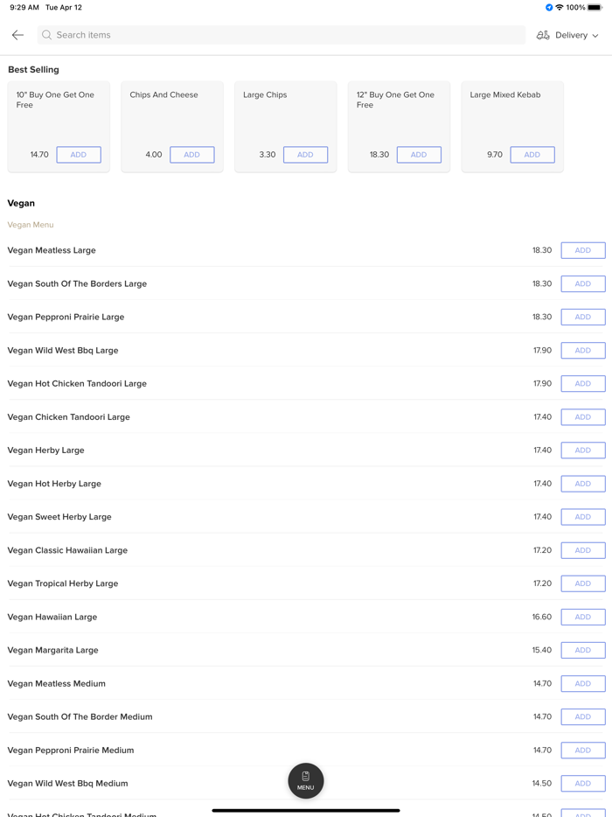Add Vegan Meatless Medium to order
612x817 pixels.
(582, 683)
